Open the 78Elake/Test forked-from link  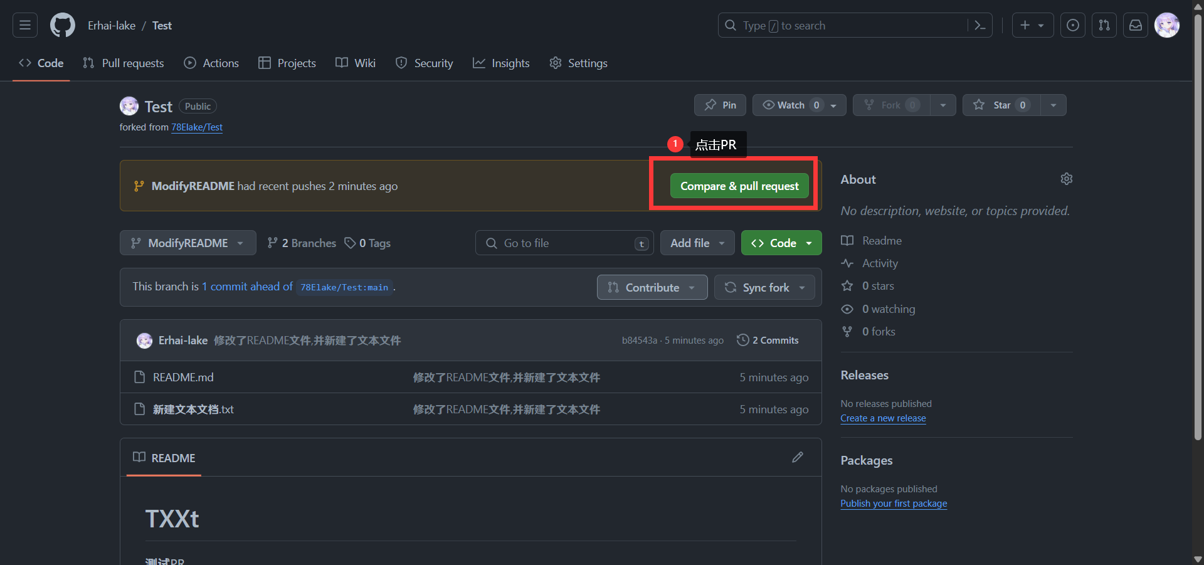pyautogui.click(x=197, y=127)
